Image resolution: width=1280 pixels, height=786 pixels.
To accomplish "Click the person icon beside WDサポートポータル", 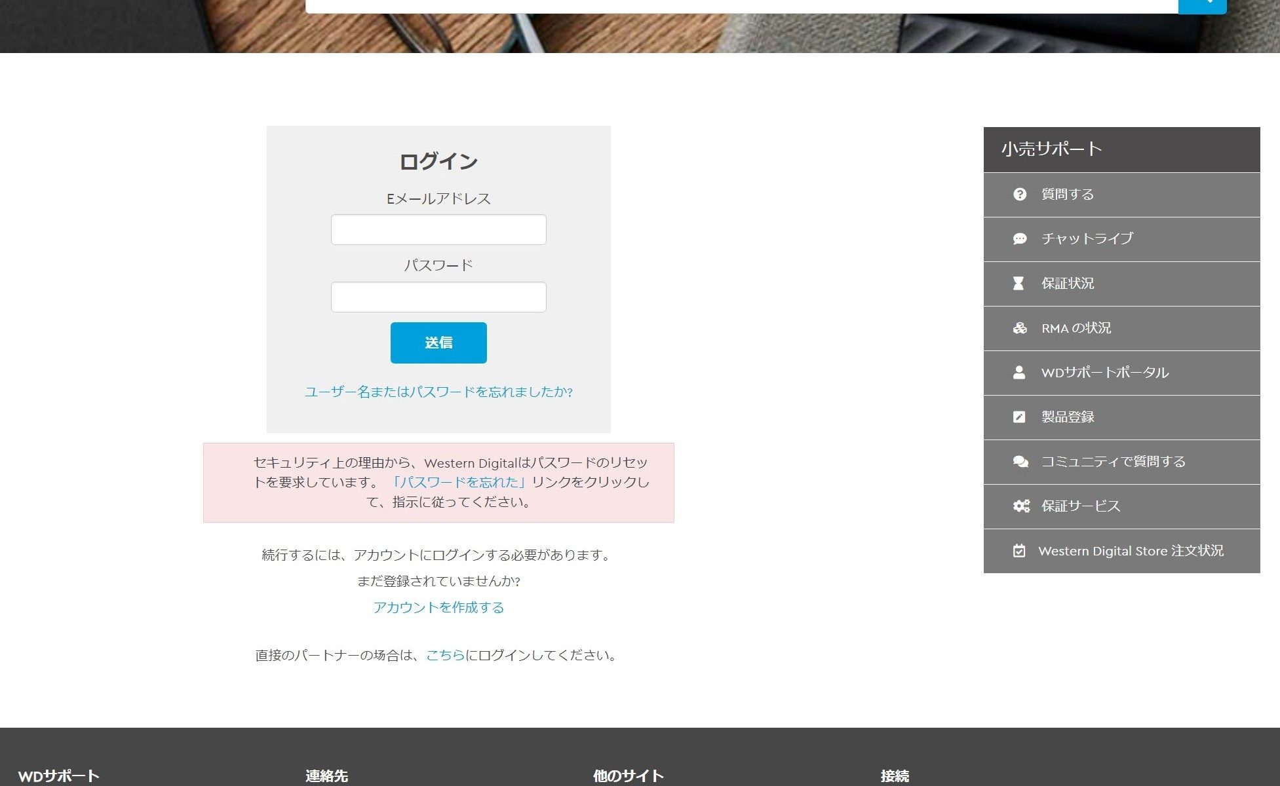I will 1018,373.
